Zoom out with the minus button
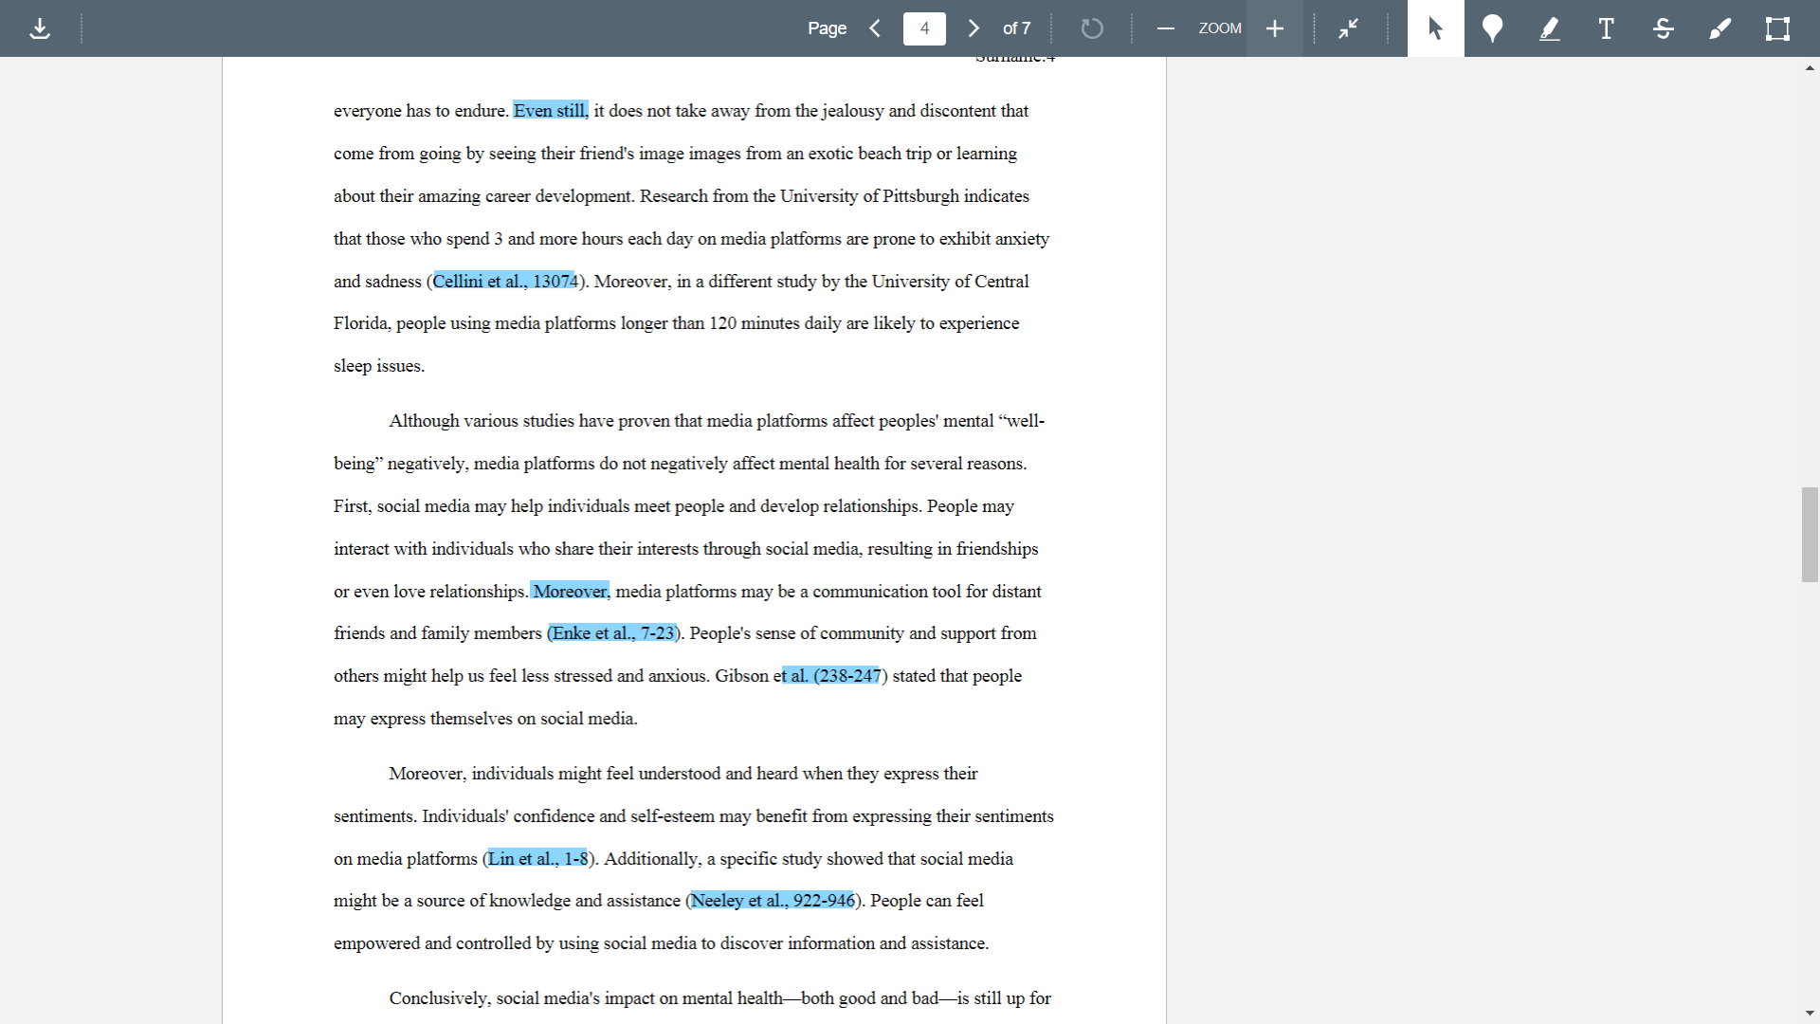Viewport: 1820px width, 1024px height. point(1166,28)
